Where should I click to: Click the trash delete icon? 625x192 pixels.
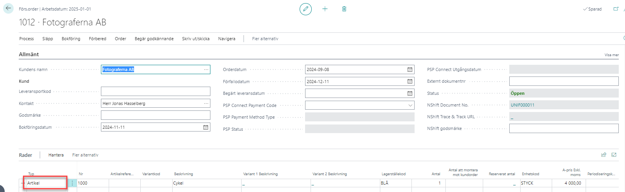coord(344,9)
